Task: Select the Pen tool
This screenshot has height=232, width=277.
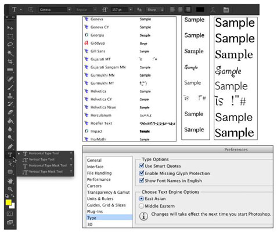Action: tap(10, 147)
